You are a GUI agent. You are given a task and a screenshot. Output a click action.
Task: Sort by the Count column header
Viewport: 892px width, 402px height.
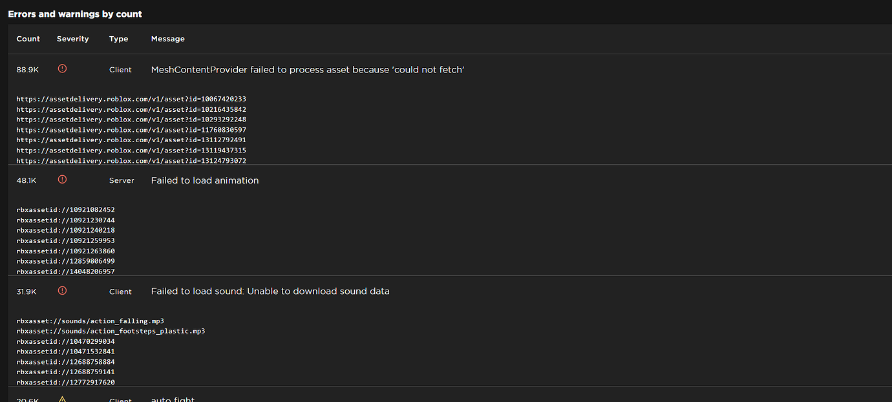(x=28, y=39)
